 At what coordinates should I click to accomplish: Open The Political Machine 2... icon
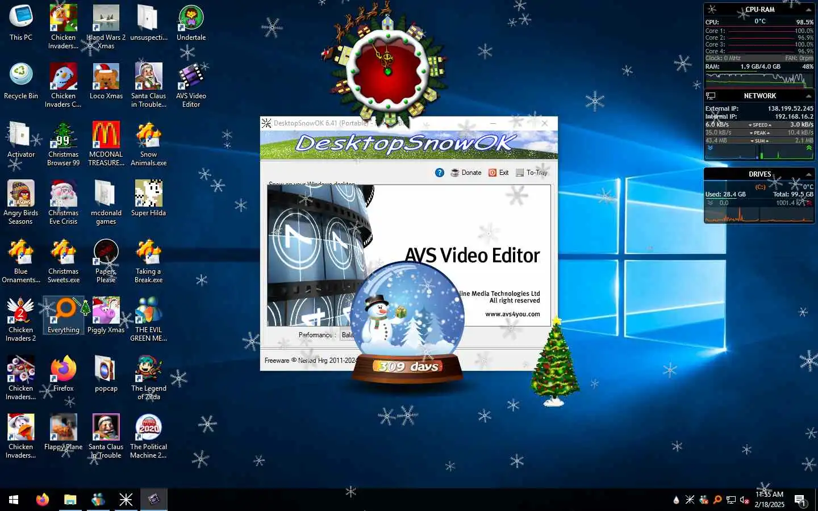(x=148, y=435)
